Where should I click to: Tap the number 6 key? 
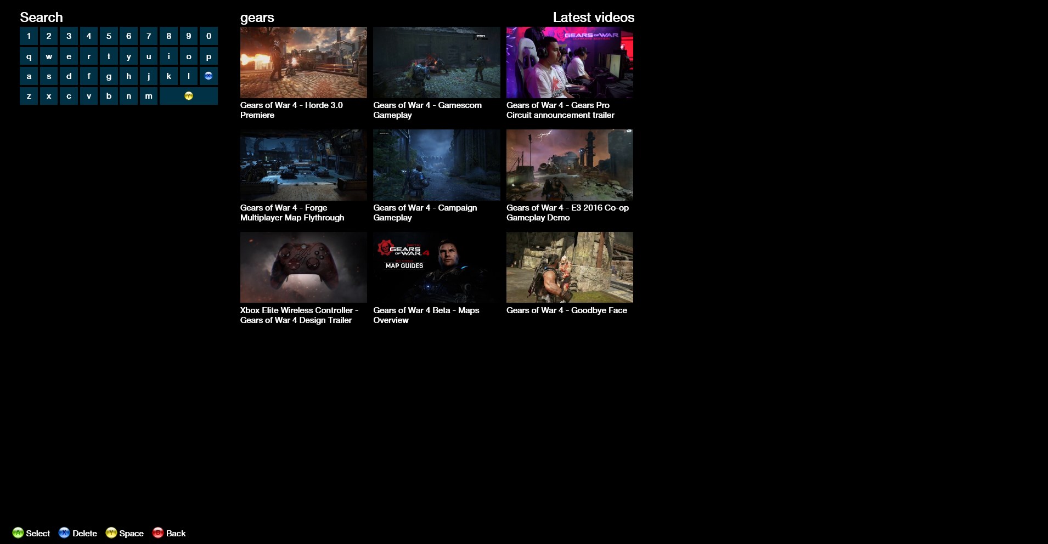tap(129, 36)
